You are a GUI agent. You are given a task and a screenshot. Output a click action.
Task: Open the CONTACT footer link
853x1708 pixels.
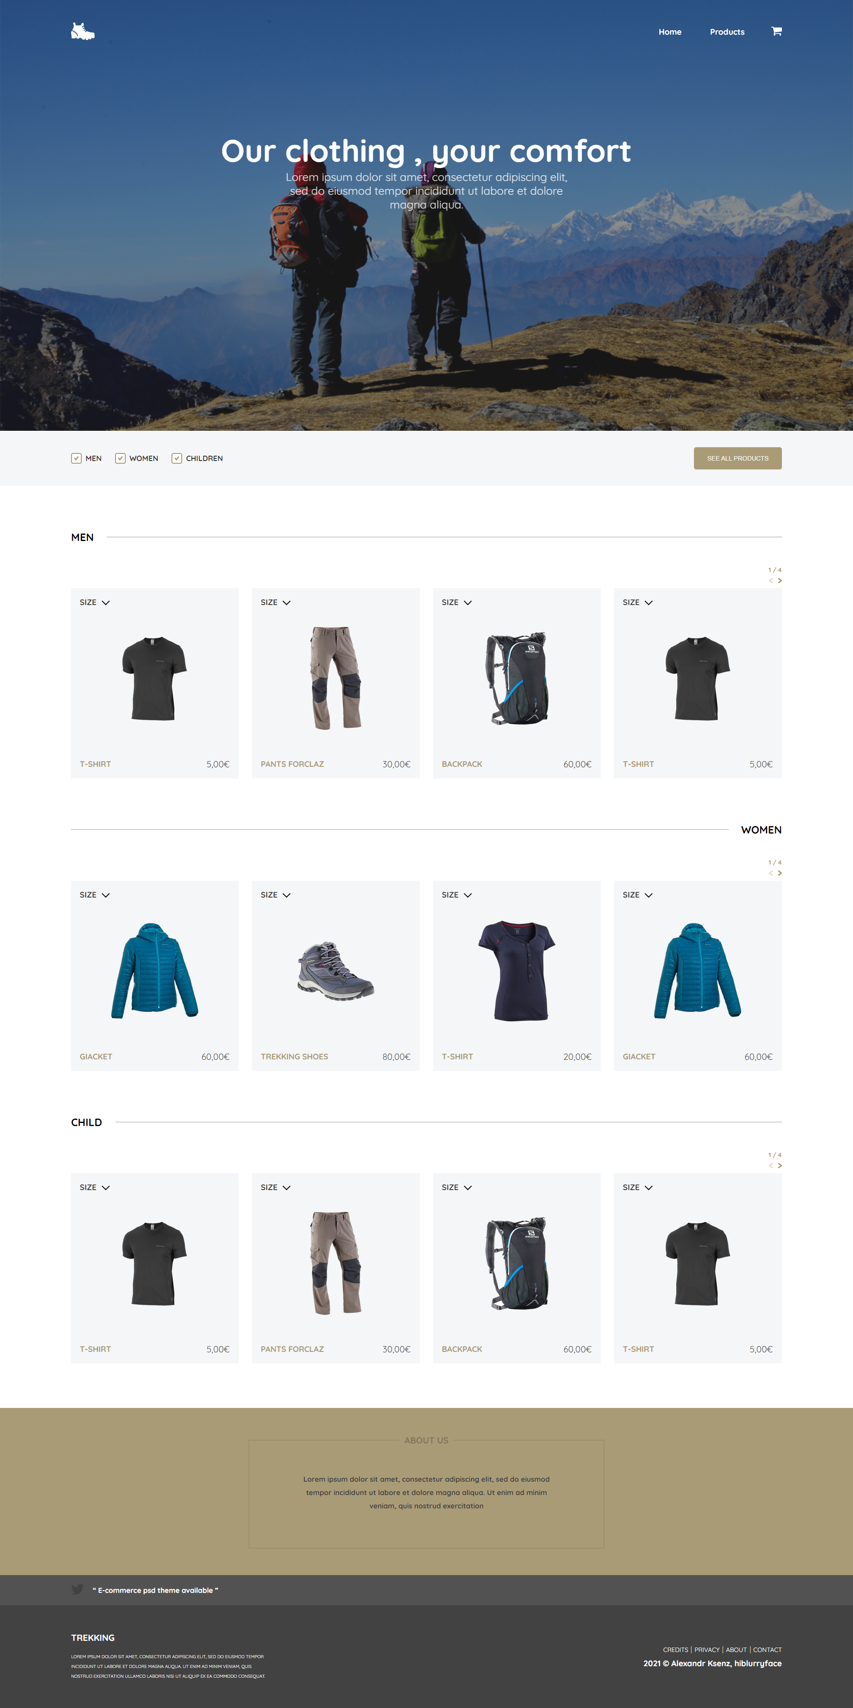(x=768, y=1649)
